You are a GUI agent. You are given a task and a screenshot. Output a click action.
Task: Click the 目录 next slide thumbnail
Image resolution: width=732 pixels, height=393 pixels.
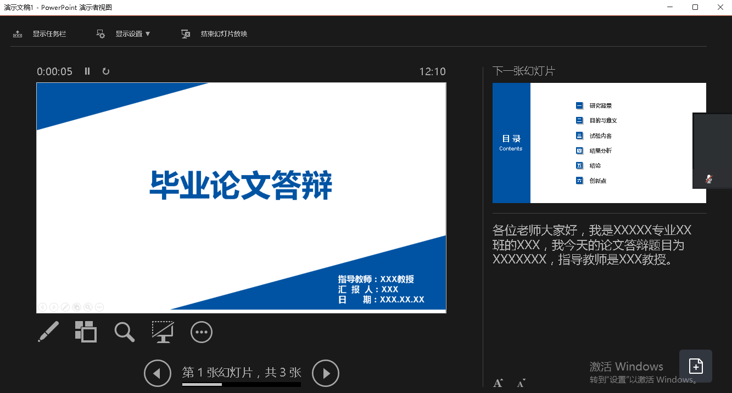(x=599, y=143)
